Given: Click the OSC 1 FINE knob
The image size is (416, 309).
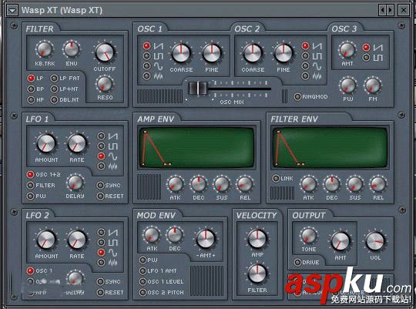Looking at the screenshot, I should 212,52.
